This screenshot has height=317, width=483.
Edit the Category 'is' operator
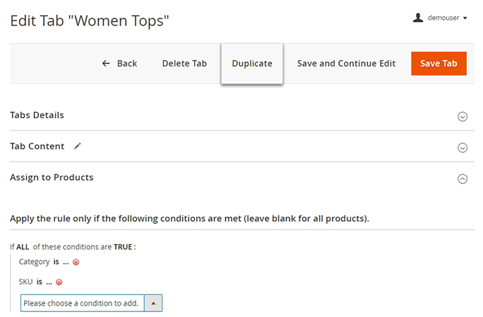tap(55, 262)
